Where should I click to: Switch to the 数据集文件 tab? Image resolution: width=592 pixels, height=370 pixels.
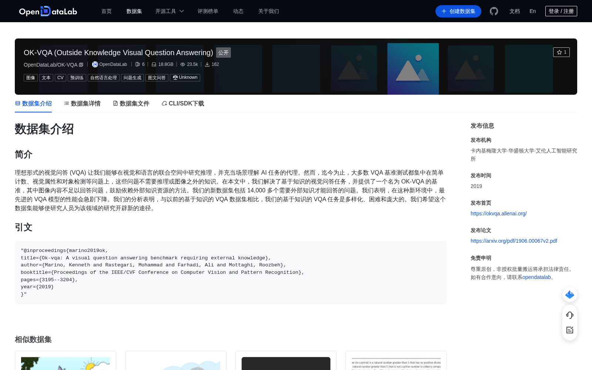click(131, 104)
